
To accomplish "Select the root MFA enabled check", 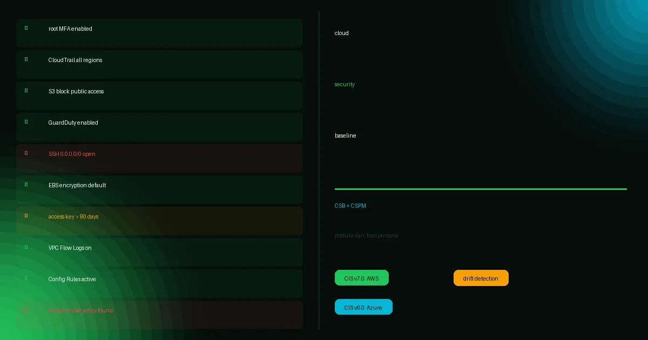I will coord(159,33).
